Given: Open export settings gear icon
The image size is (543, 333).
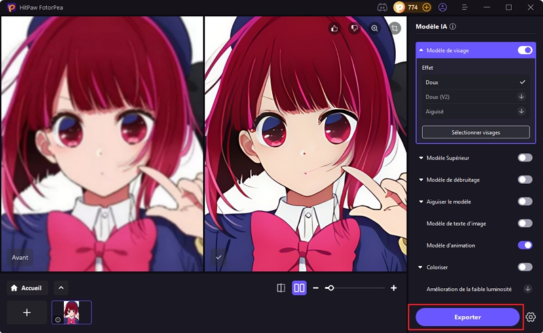Looking at the screenshot, I should [530, 317].
